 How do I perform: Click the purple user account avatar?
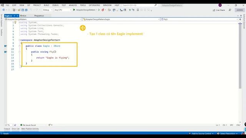coord(220,5)
